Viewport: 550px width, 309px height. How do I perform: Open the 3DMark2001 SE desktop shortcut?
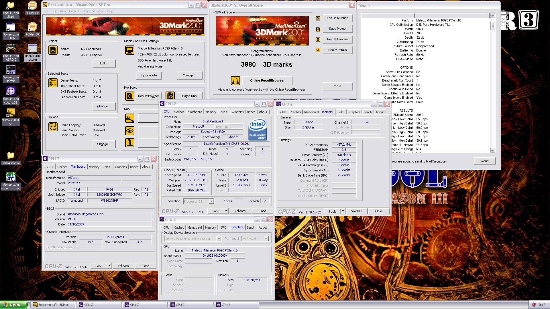[x=11, y=117]
